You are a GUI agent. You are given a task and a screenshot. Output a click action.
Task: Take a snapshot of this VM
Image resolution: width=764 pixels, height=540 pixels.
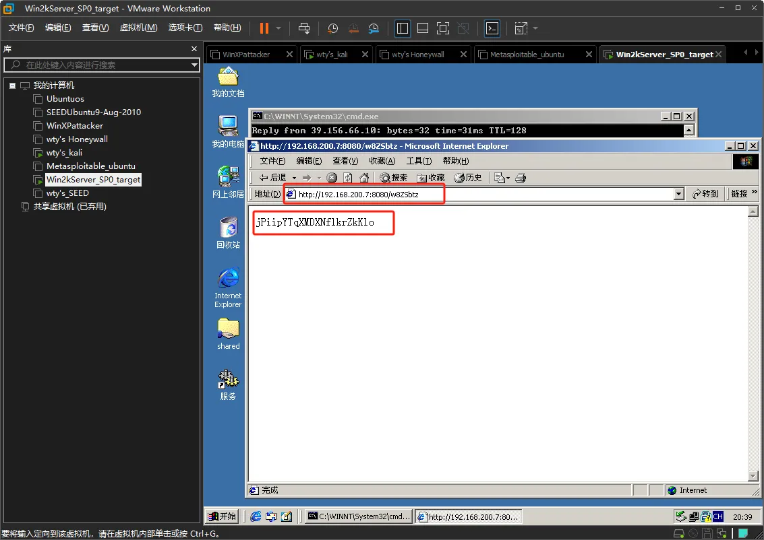click(x=333, y=28)
